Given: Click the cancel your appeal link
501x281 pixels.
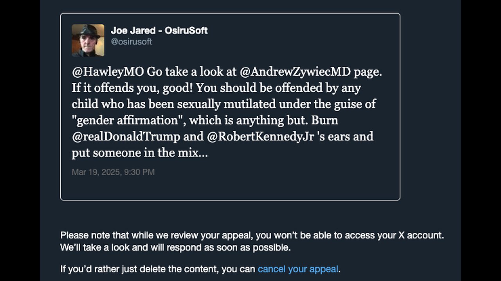Looking at the screenshot, I should (x=298, y=269).
